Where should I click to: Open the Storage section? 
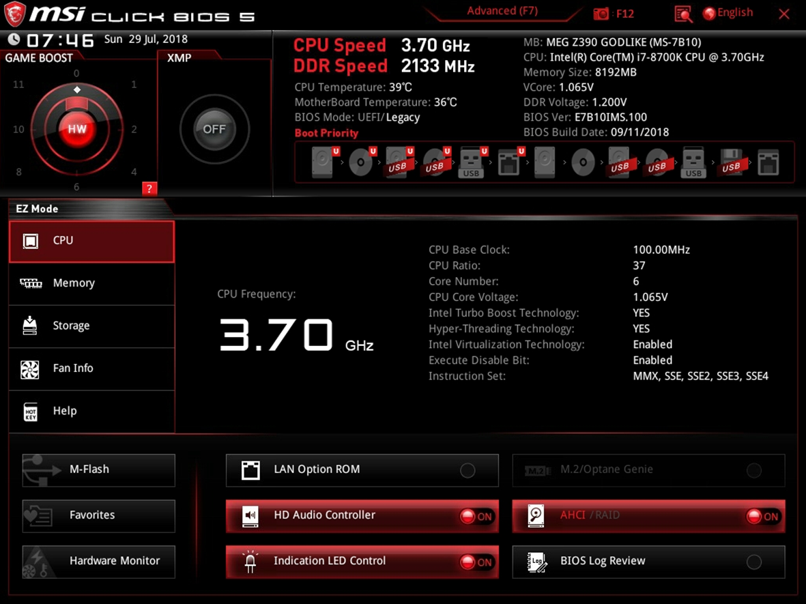click(91, 326)
